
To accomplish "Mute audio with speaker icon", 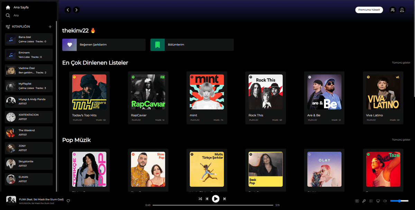I will click(x=385, y=201).
